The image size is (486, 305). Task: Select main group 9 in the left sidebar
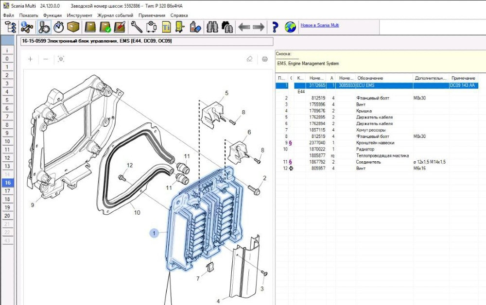click(x=7, y=133)
